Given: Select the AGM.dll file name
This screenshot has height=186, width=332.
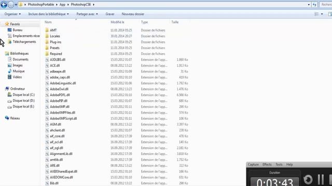Looking at the screenshot, I should pos(56,125).
